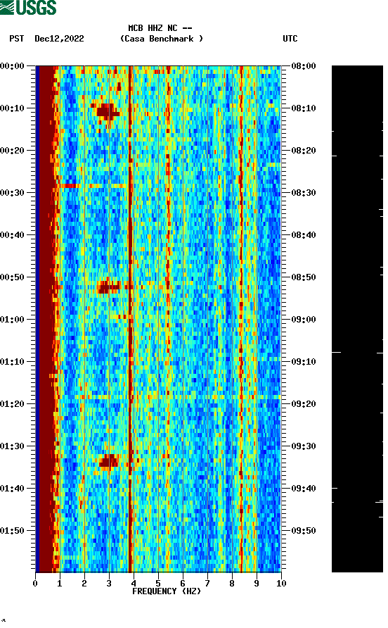388x628 pixels.
Task: Click the 09:20 UTC time label
Action: coord(304,403)
